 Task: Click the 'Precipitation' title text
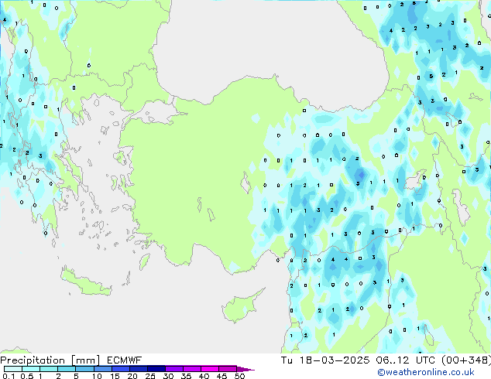[33, 360]
